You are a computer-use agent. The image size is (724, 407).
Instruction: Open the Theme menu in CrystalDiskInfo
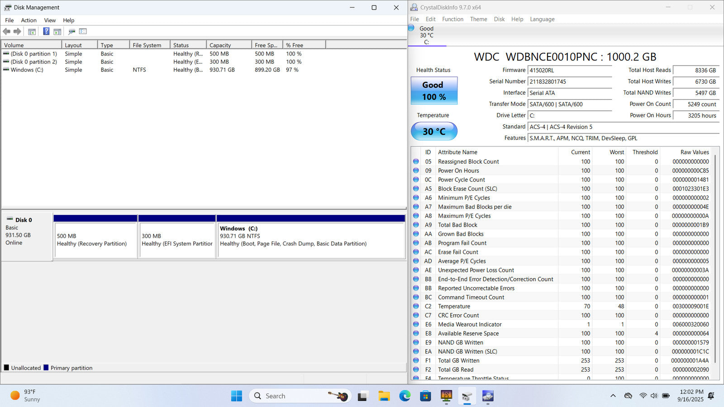[478, 19]
